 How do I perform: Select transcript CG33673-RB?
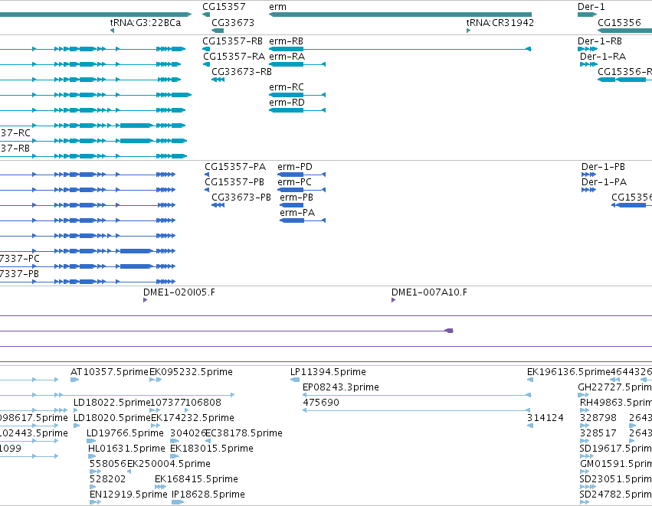point(218,80)
